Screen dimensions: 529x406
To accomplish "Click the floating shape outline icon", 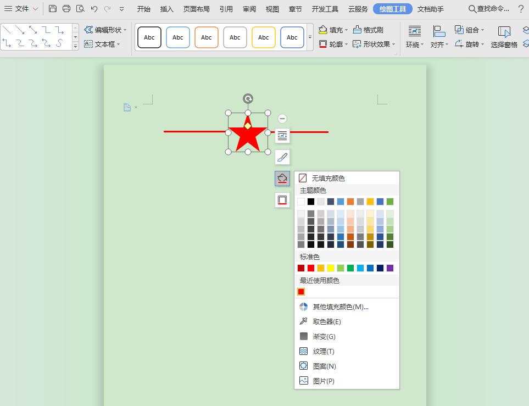I will point(282,200).
